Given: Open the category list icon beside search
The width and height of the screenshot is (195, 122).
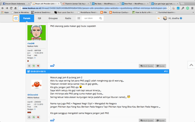Looking at the screenshot, I should point(79,18).
